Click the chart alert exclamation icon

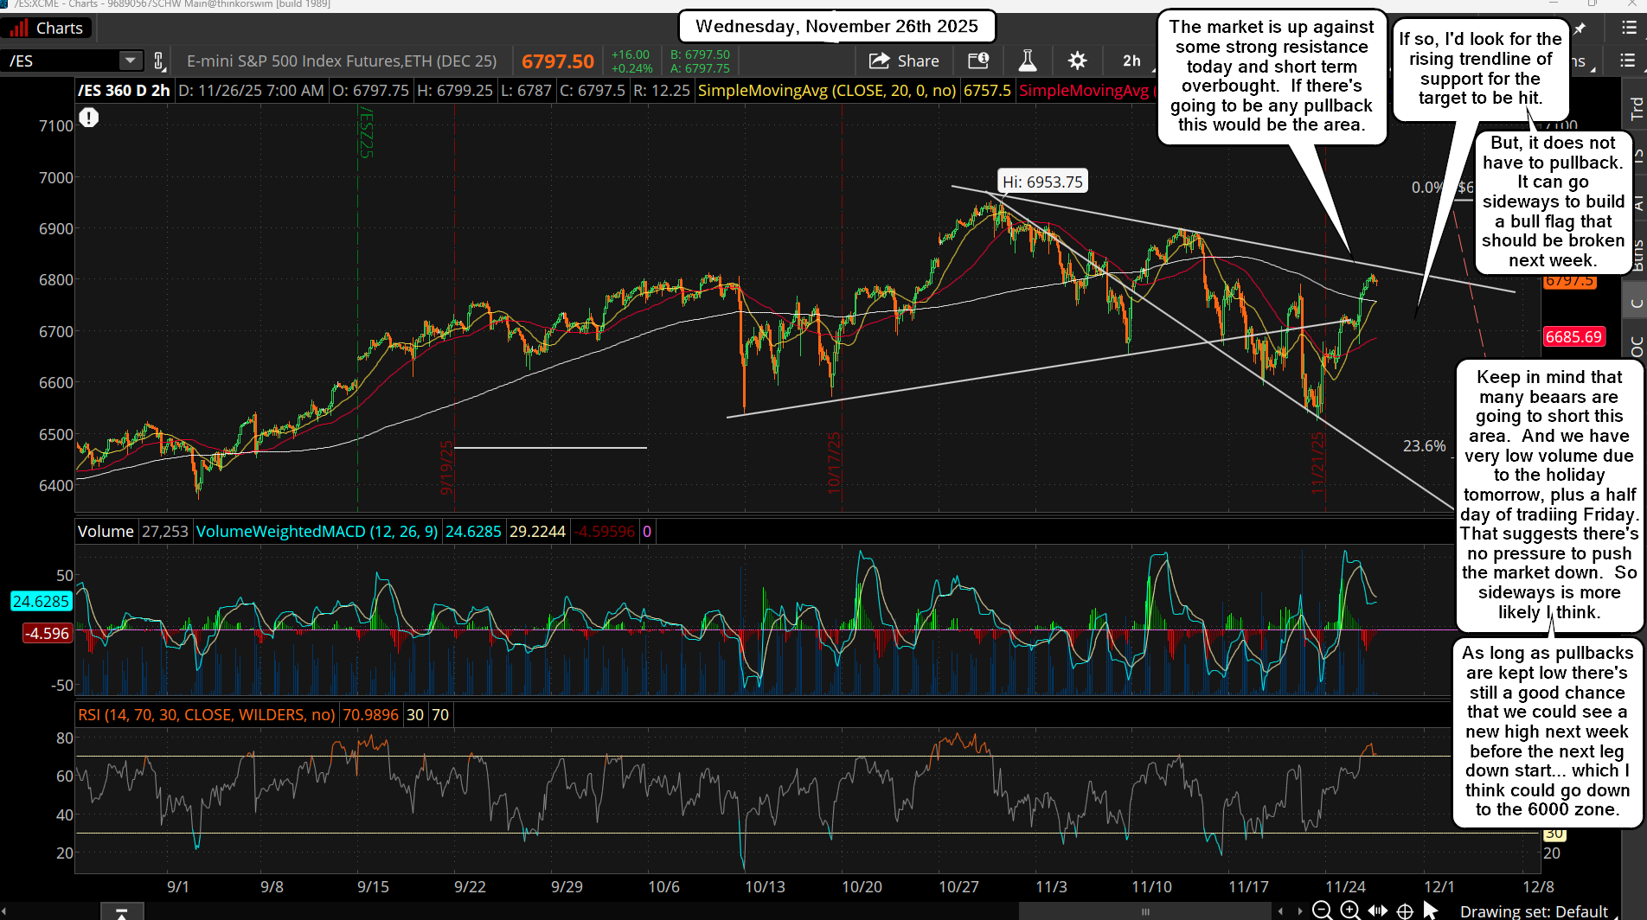(89, 118)
